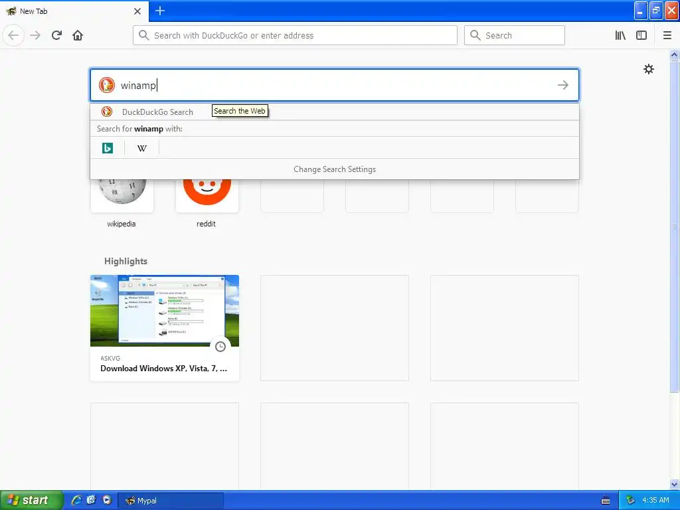Click the 4:35 AM system clock
The width and height of the screenshot is (680, 510).
pos(655,501)
